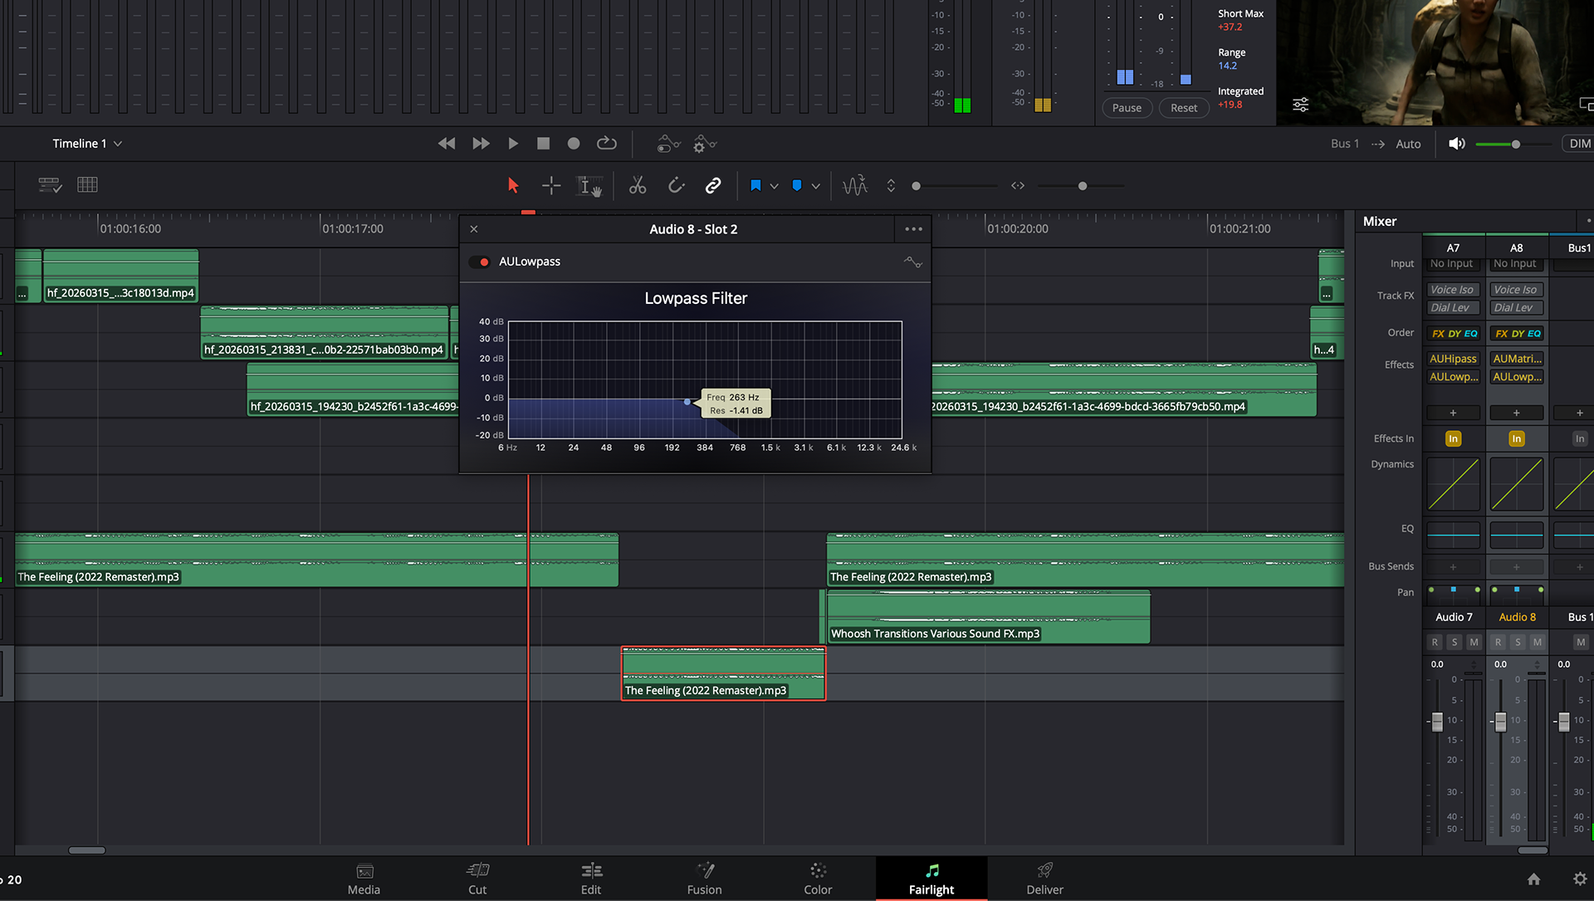1594x901 pixels.
Task: Start timeline playback with play button
Action: coord(513,144)
